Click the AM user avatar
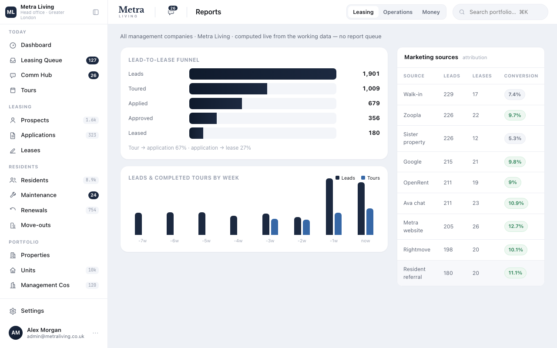Image resolution: width=557 pixels, height=348 pixels. pos(16,333)
